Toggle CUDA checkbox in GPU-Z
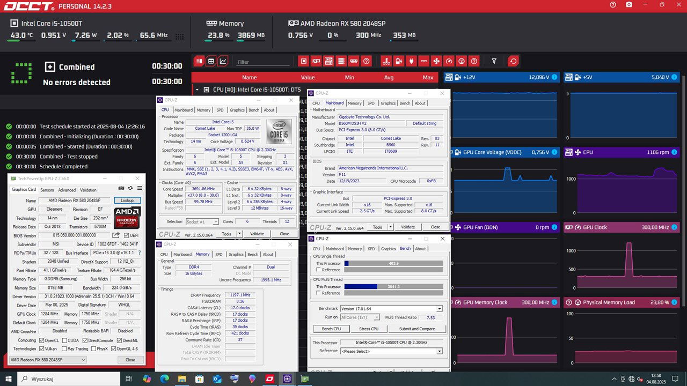The height and width of the screenshot is (386, 687). pos(65,340)
